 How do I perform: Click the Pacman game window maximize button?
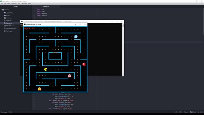point(80,24)
